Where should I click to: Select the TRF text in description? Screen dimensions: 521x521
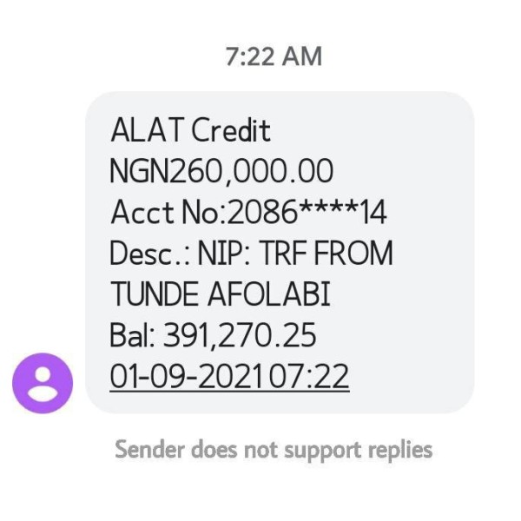click(x=283, y=253)
